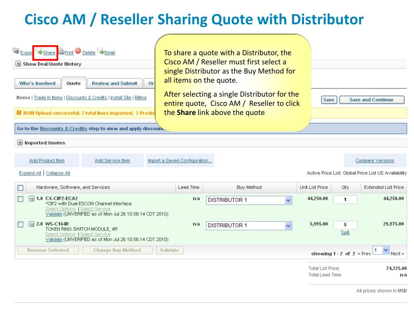This screenshot has width=414, height=310.
Task: Click total list price 74,225.00
Action: [396, 268]
